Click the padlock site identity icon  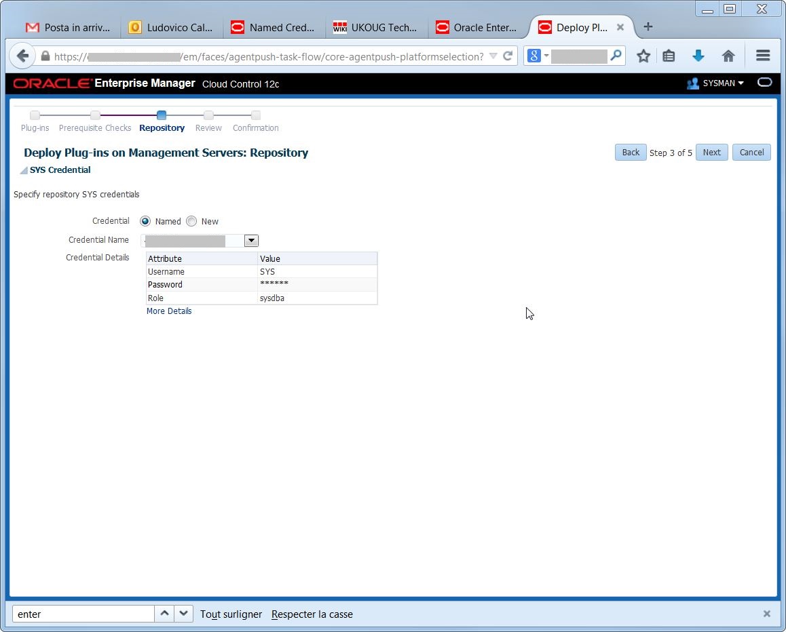(x=45, y=56)
